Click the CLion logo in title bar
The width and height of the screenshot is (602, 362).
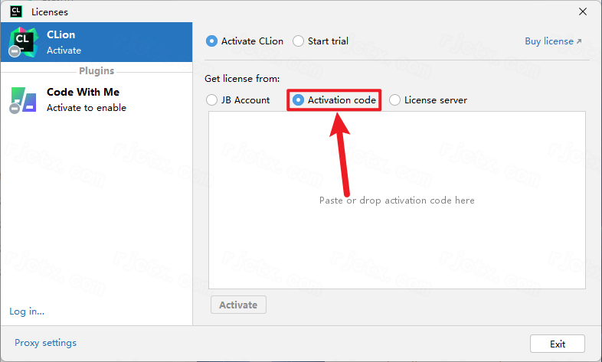pyautogui.click(x=16, y=11)
